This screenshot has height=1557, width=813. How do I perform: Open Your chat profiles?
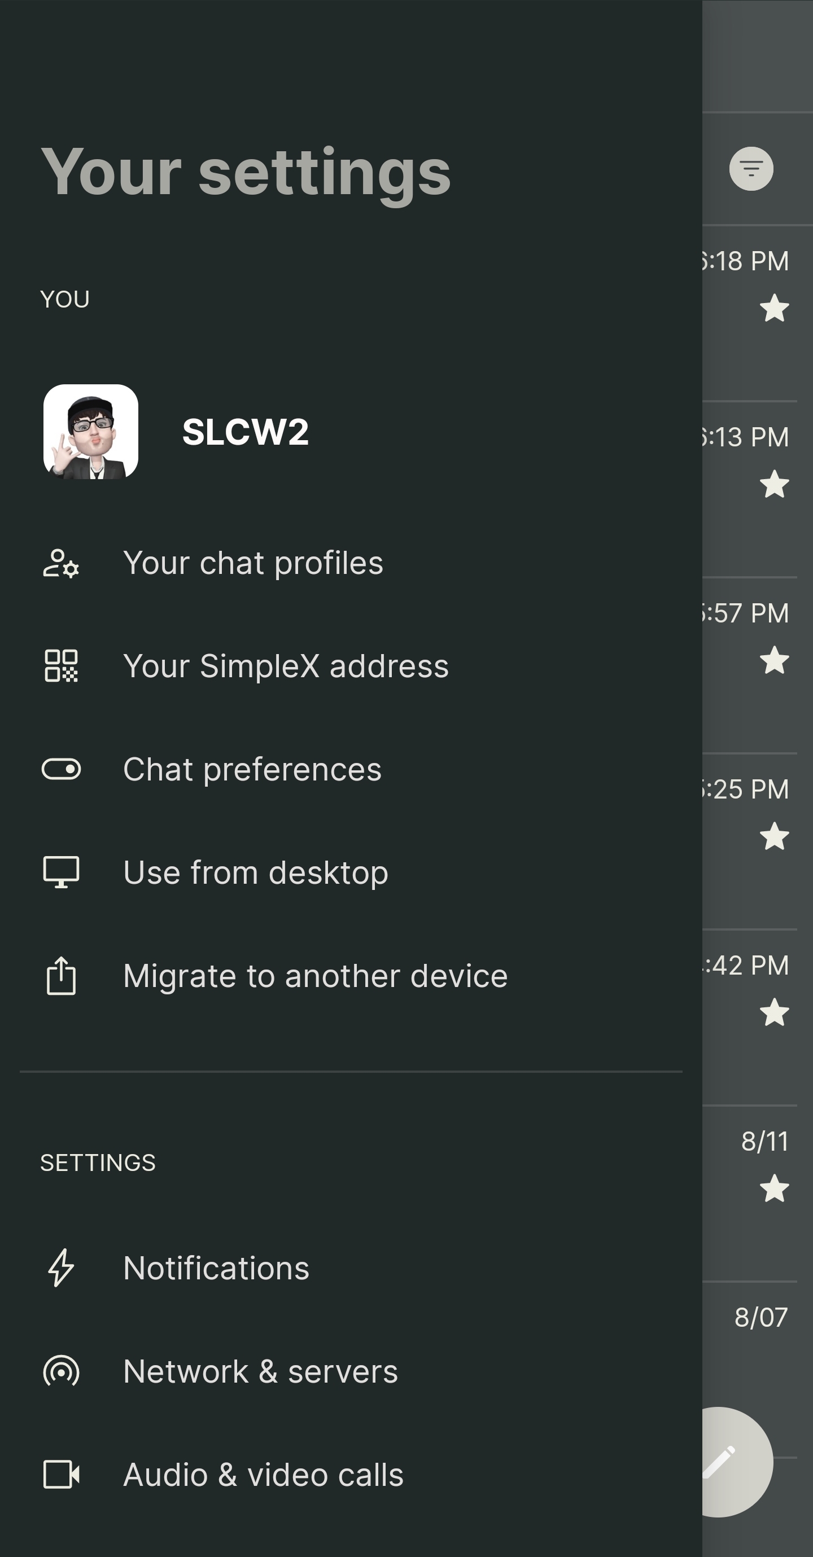tap(253, 563)
